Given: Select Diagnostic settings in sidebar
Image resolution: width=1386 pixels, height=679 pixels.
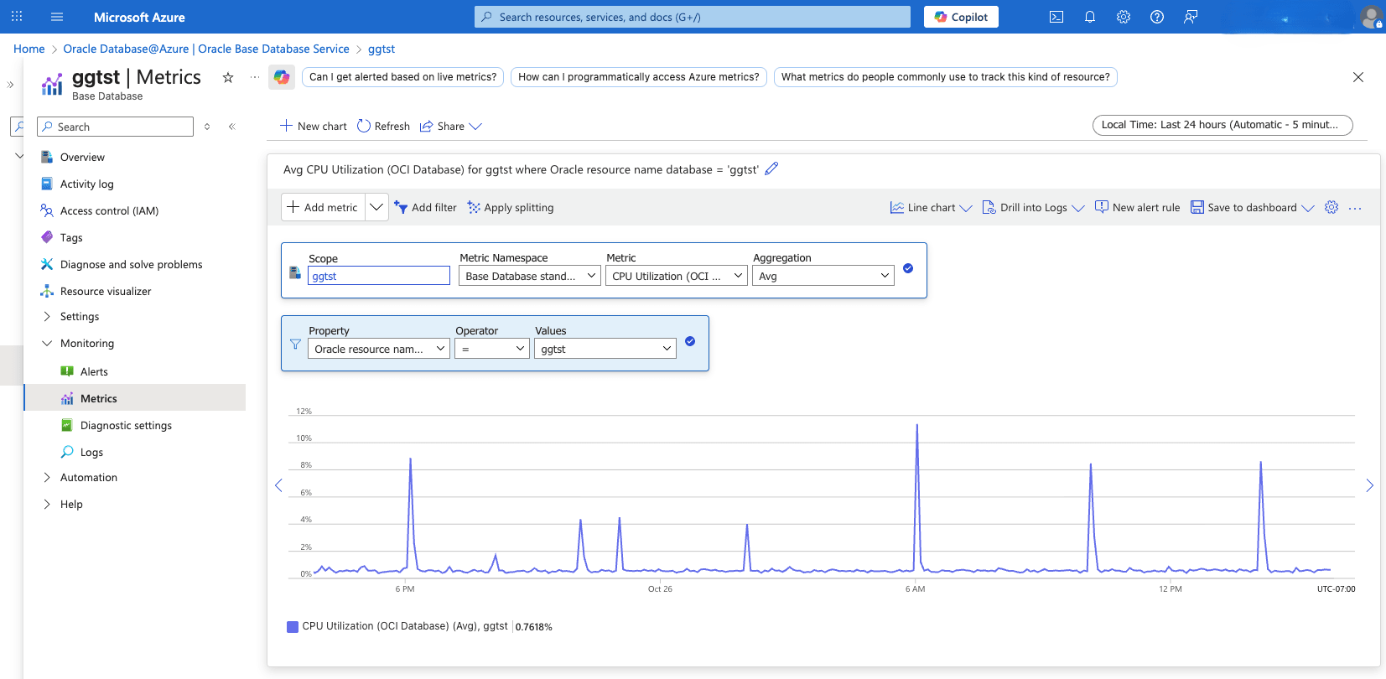Looking at the screenshot, I should (126, 426).
